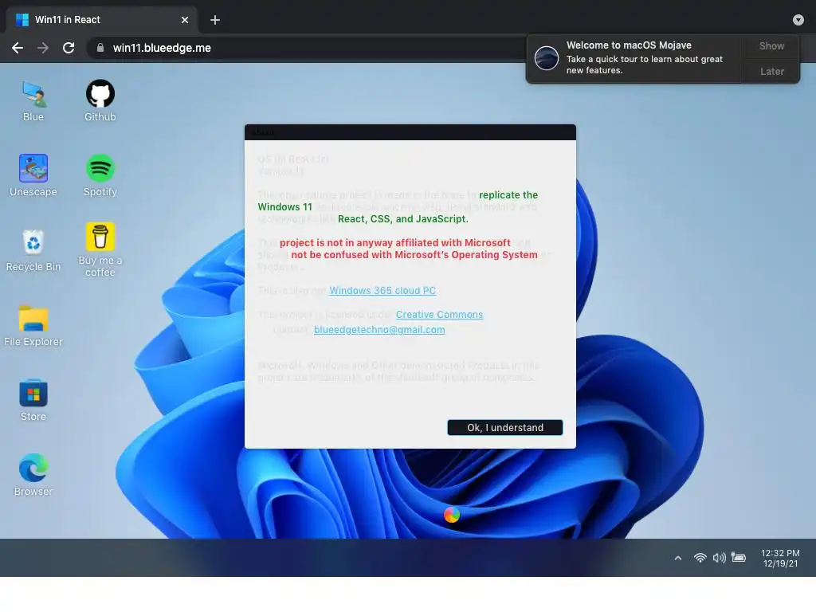Screen dimensions: 816x612
Task: Click the Ok, I understand button
Action: pos(504,427)
